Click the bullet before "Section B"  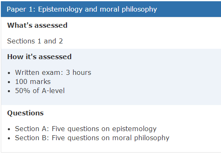[9, 139]
